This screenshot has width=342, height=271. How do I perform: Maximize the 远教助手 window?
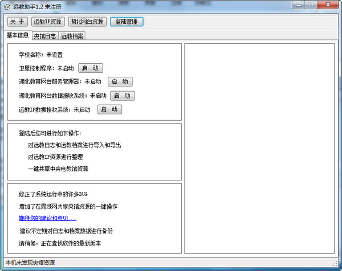pos(311,5)
